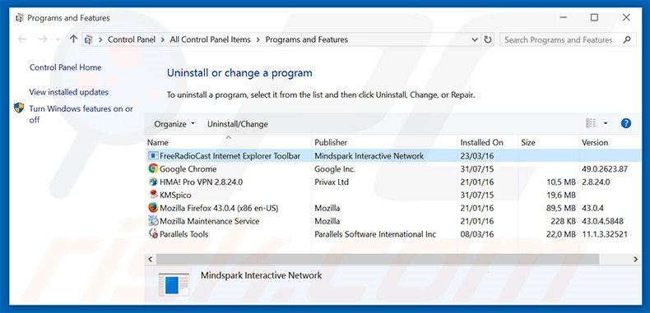
Task: Select FreeRadioCast Internet Explorer Toolbar row
Action: 393,156
